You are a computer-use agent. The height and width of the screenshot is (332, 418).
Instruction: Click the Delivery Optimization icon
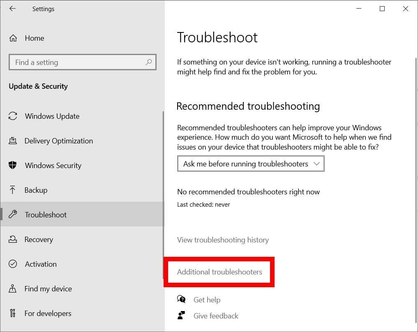click(x=13, y=141)
